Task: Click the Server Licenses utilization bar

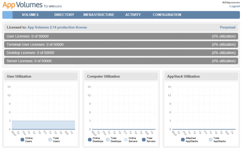Action: 121,61
